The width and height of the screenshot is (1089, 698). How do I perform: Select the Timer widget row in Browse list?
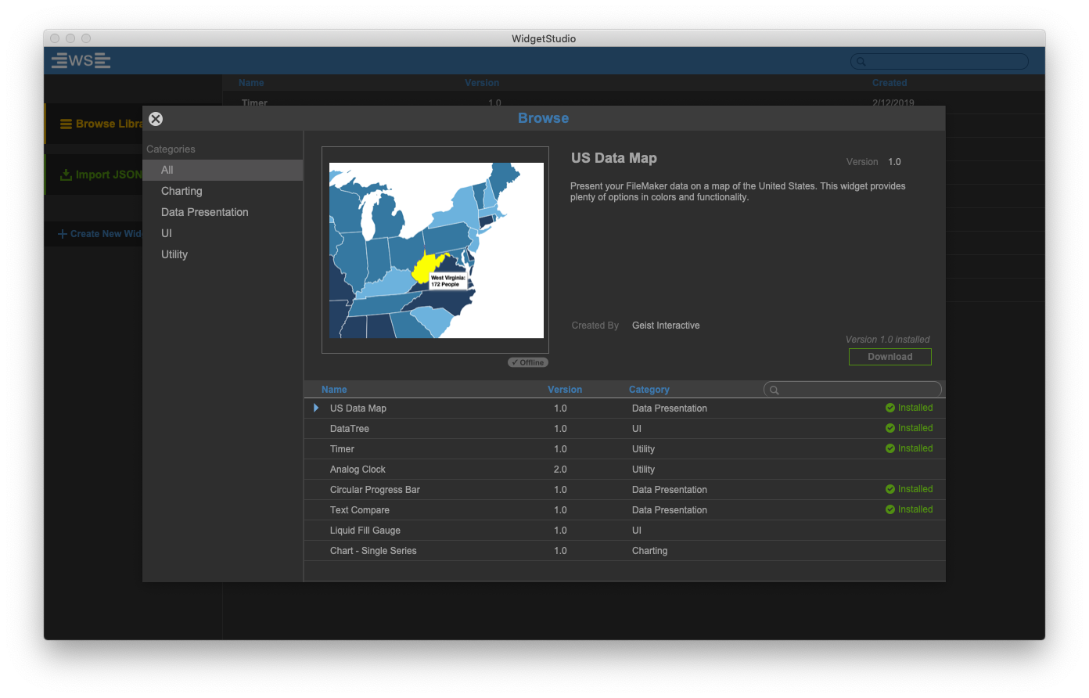click(624, 449)
